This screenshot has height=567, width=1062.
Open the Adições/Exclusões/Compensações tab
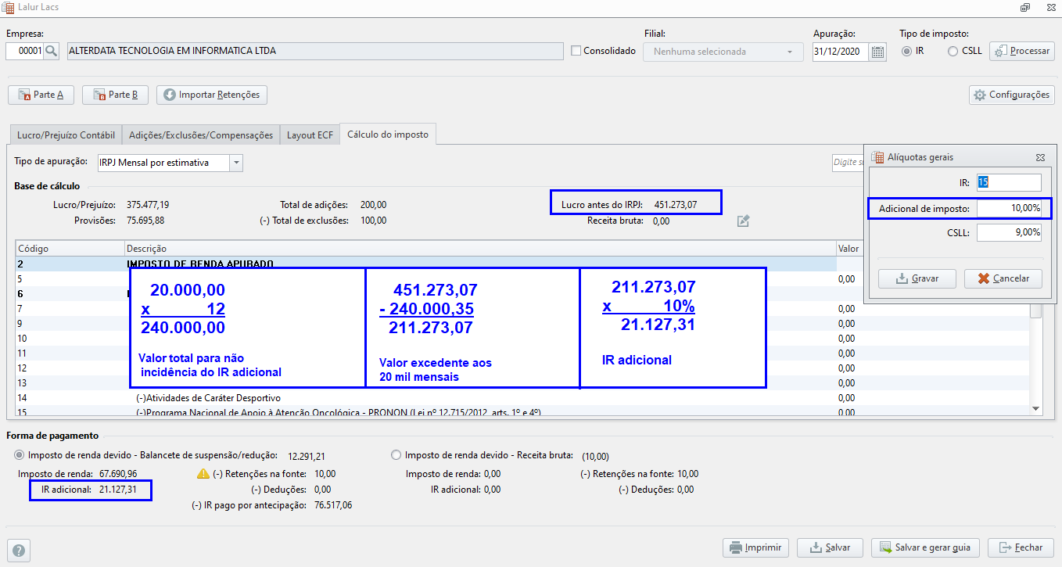(201, 135)
